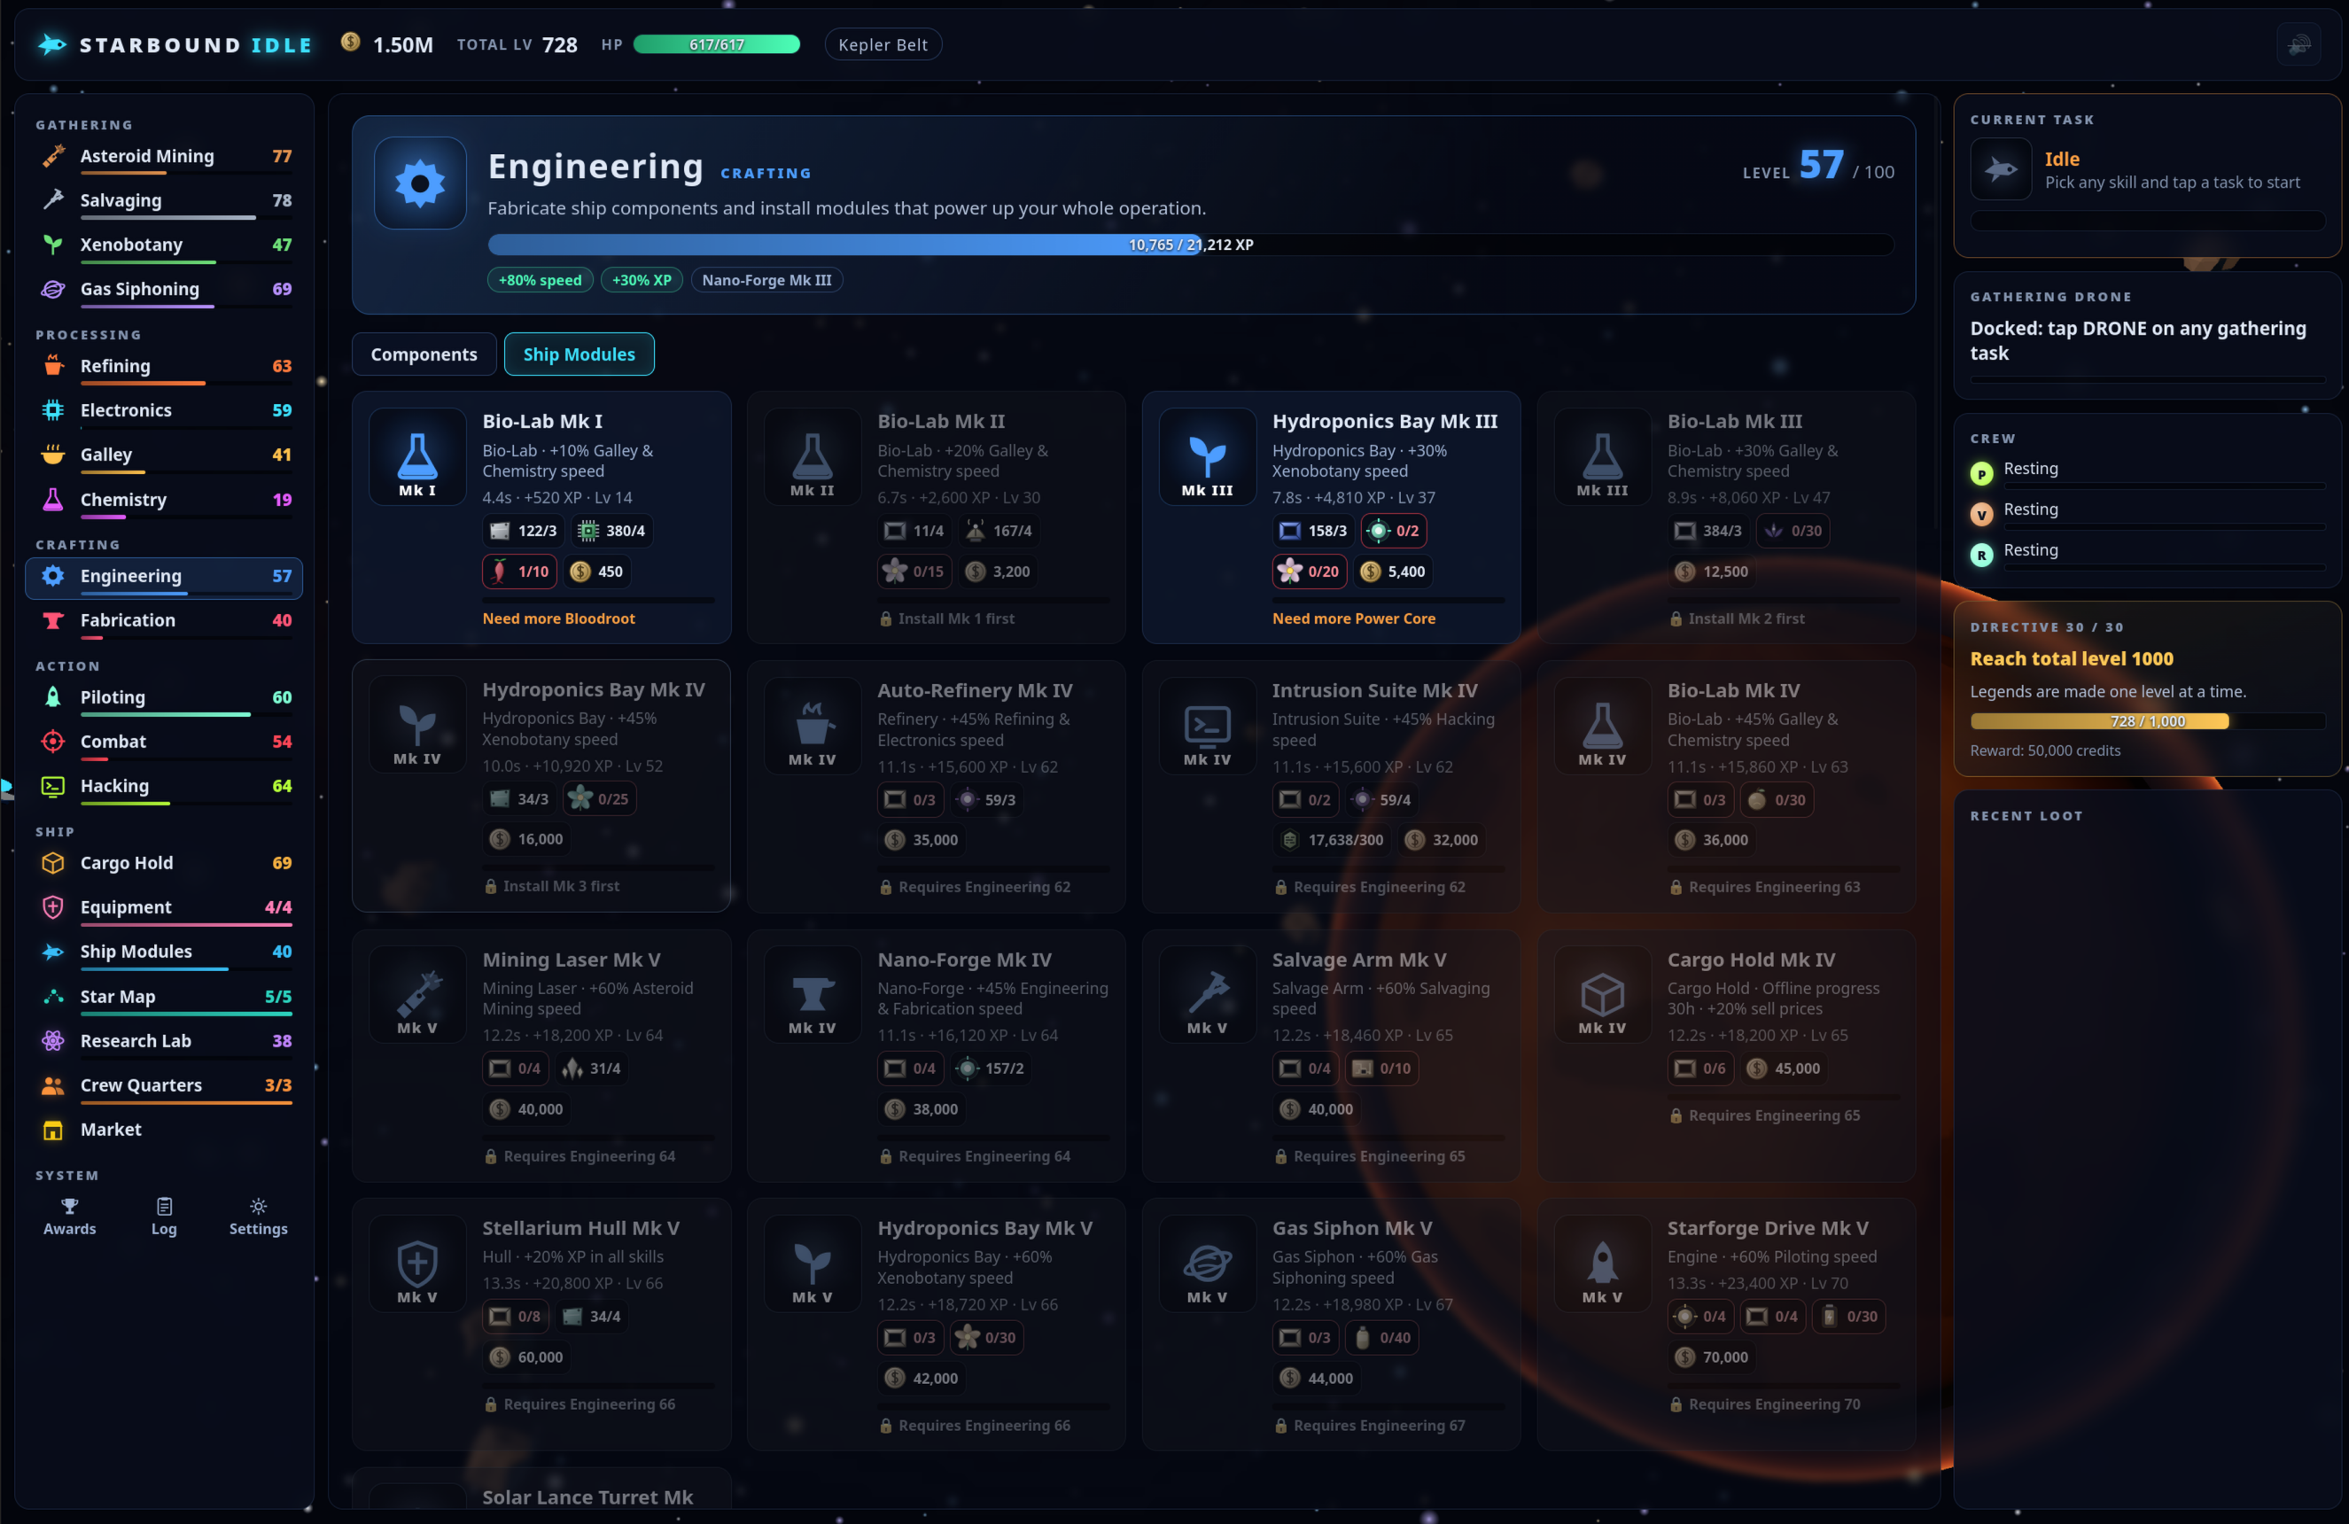Go to the Research Lab
The width and height of the screenshot is (2349, 1524).
coord(164,1041)
